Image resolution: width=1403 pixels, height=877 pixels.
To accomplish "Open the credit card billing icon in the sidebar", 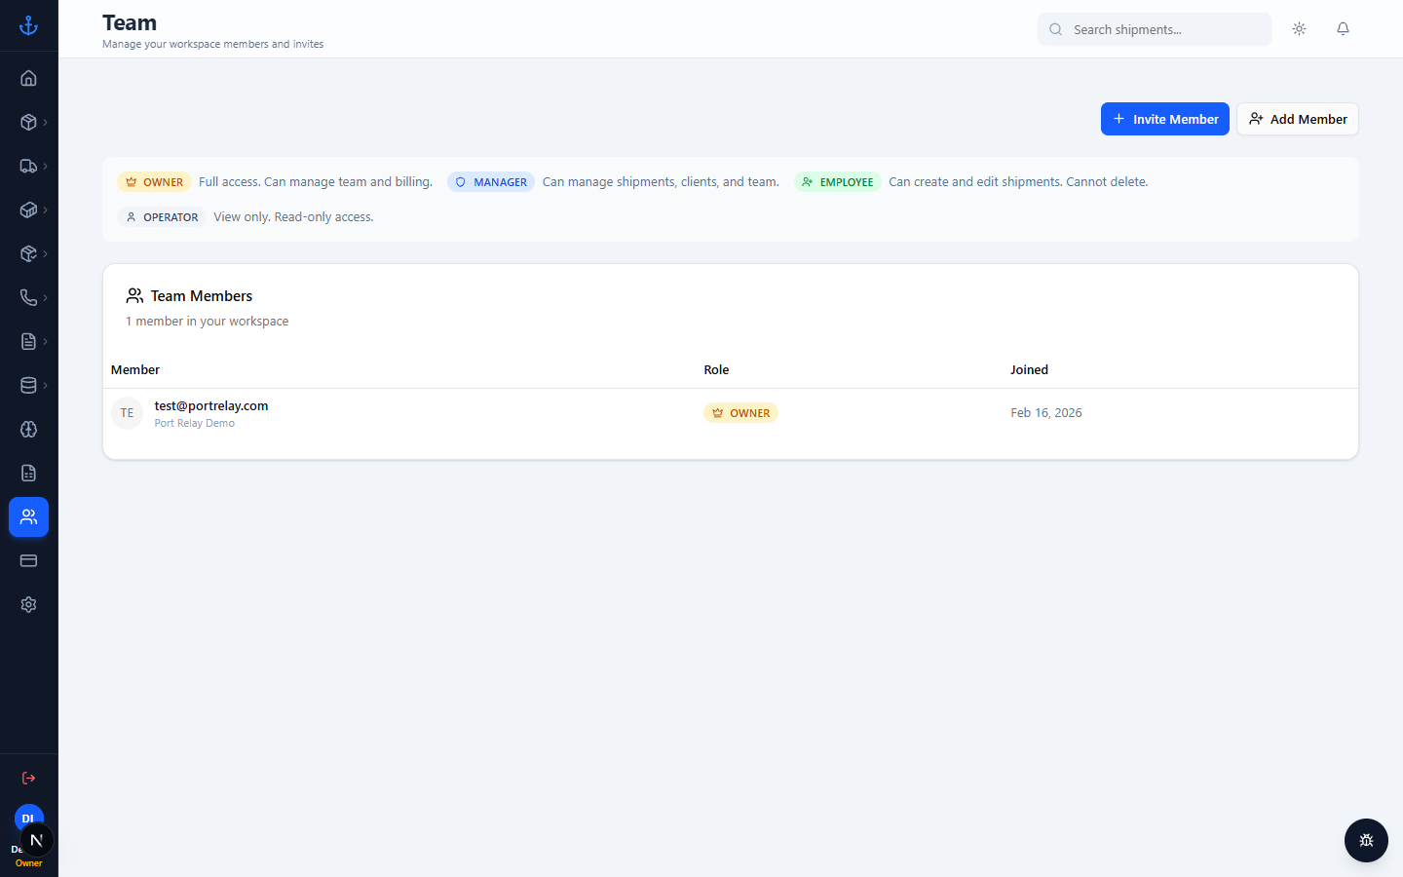I will pos(28,560).
